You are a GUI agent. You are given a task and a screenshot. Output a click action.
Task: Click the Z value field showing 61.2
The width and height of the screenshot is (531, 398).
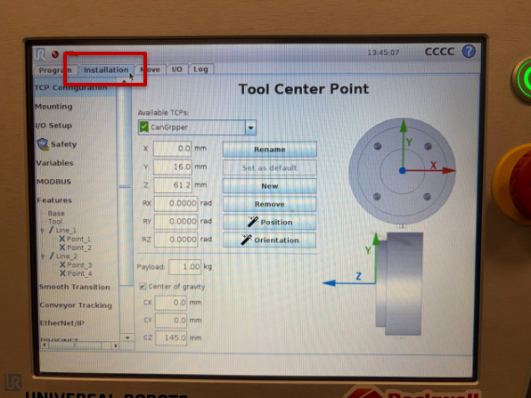coord(173,185)
